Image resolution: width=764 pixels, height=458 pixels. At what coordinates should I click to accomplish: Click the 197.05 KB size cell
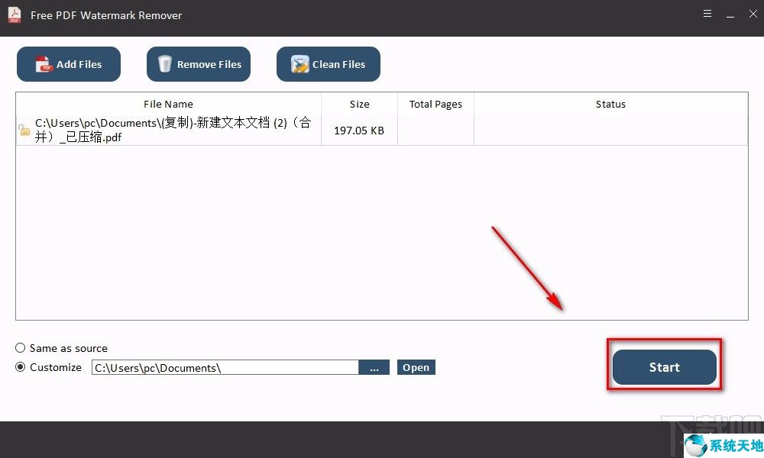[x=359, y=131]
